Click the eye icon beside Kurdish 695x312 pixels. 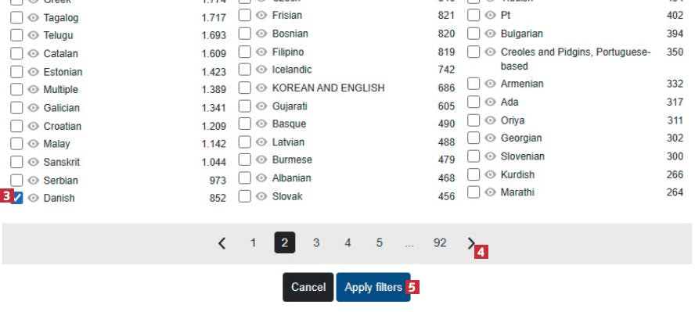[490, 174]
